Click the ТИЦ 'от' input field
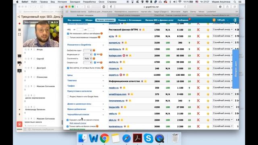The width and height of the screenshot is (258, 145). click(80, 29)
